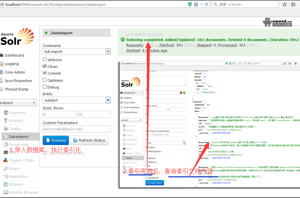Click the Processed link in status
The width and height of the screenshot is (300, 198).
point(227,45)
